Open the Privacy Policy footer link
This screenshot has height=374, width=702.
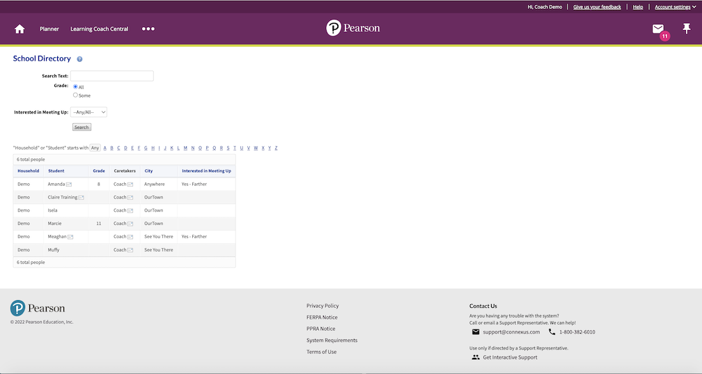tap(322, 306)
